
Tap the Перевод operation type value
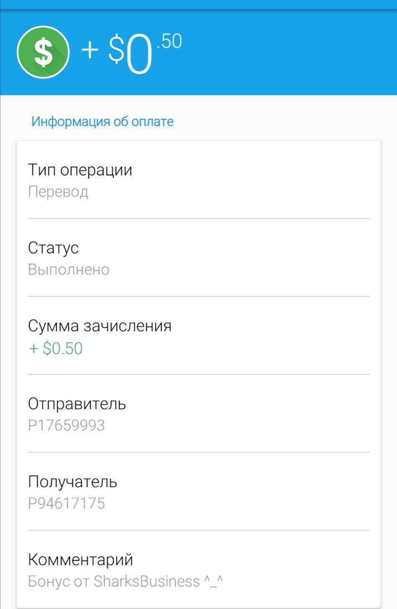(58, 192)
